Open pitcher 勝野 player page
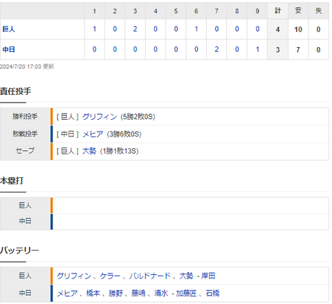Image resolution: width=332 pixels, height=304 pixels. tap(116, 293)
